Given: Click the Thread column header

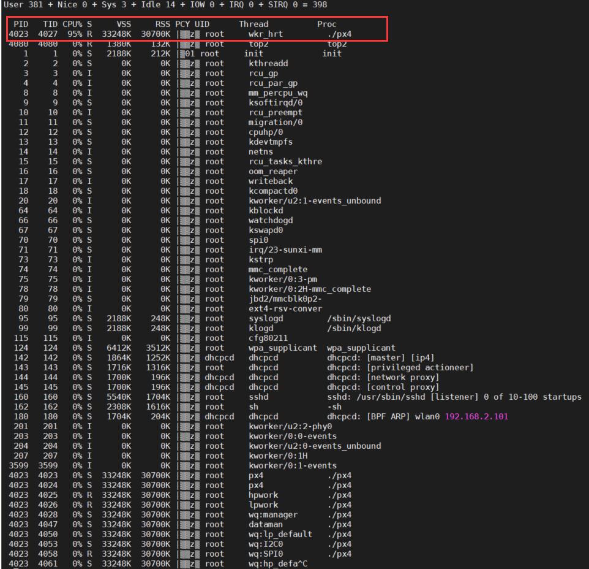Looking at the screenshot, I should point(253,24).
